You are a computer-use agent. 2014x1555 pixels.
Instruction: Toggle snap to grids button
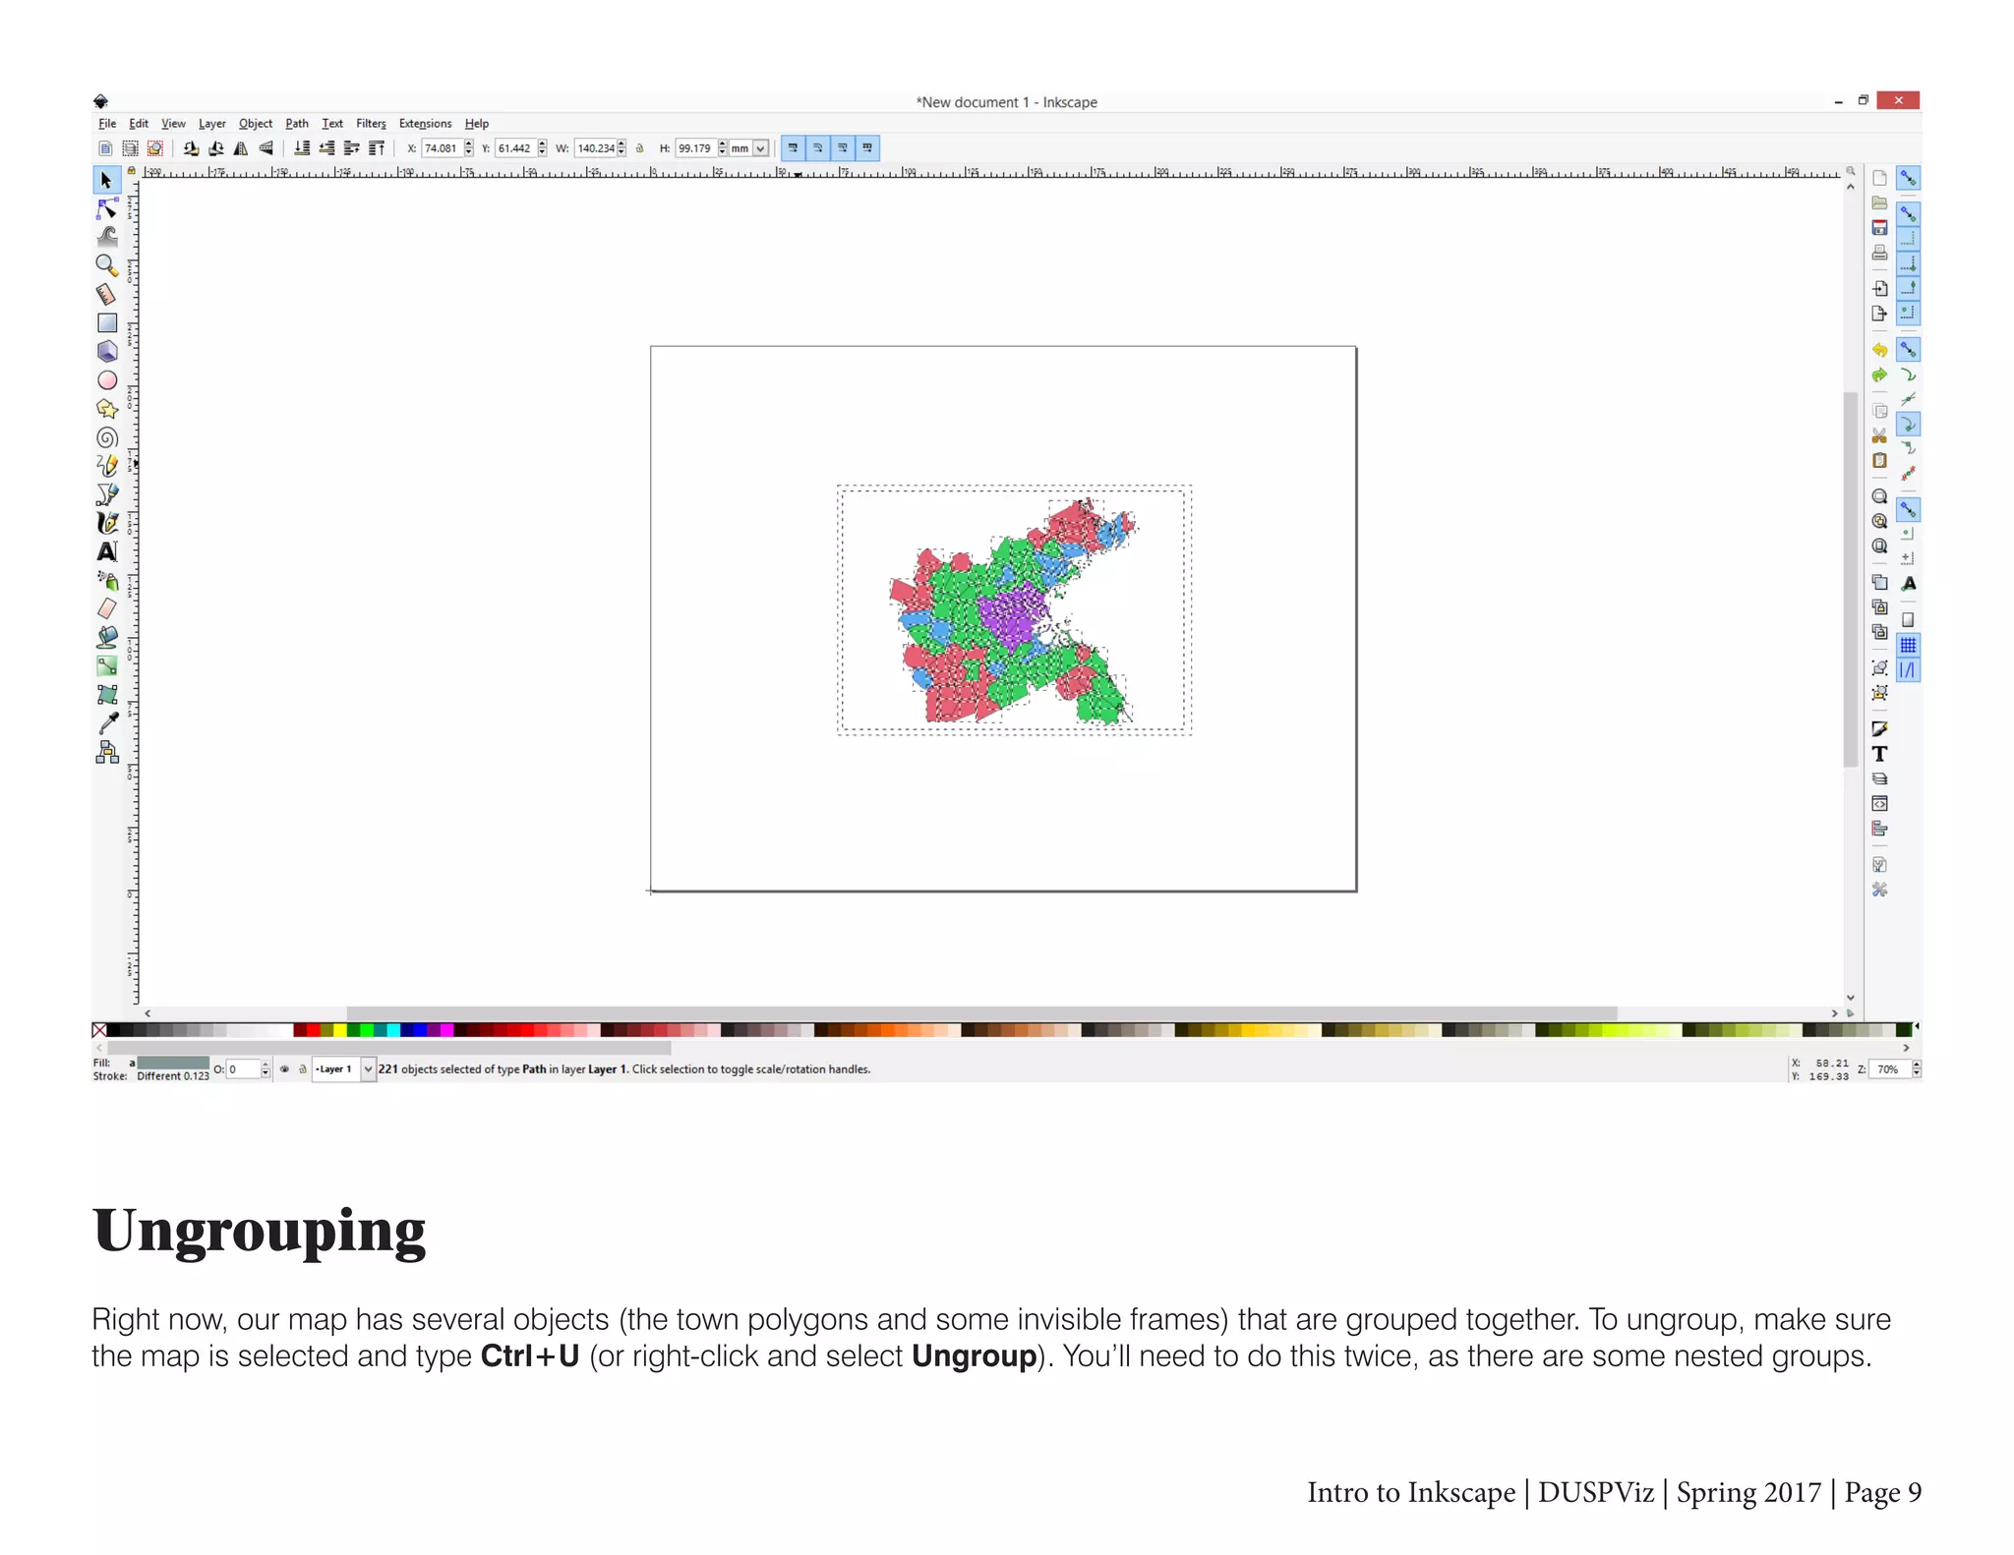(1908, 645)
